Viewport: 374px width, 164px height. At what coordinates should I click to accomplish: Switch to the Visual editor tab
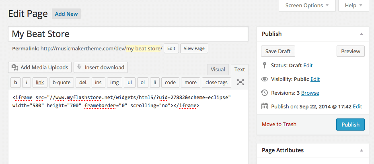(x=218, y=70)
